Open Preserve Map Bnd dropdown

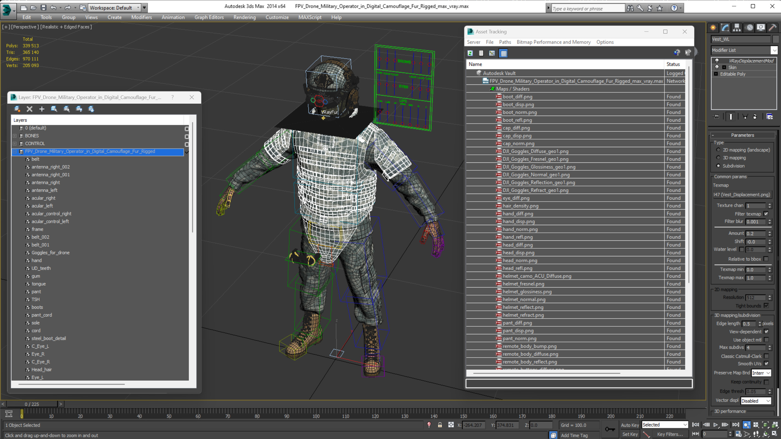pyautogui.click(x=761, y=373)
